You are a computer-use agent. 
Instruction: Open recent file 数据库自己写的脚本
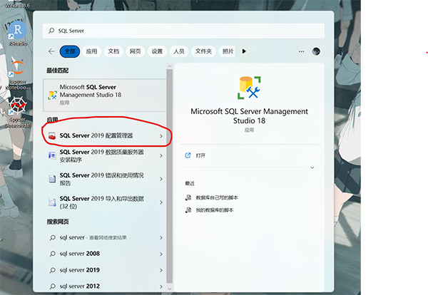coord(217,197)
